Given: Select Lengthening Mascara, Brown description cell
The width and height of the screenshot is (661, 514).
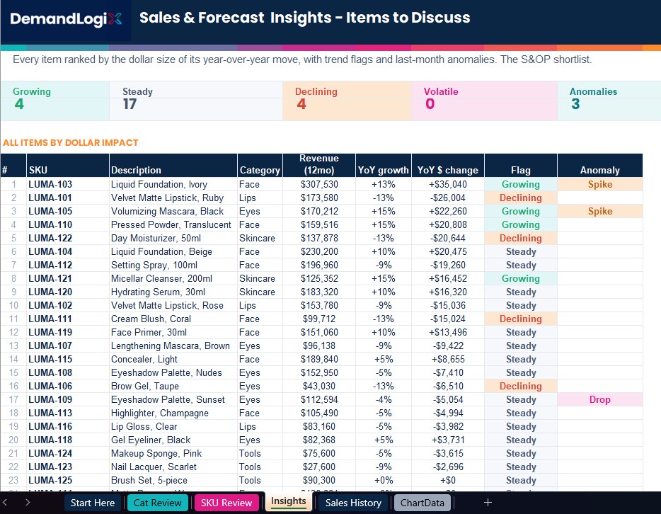Looking at the screenshot, I should (x=173, y=345).
